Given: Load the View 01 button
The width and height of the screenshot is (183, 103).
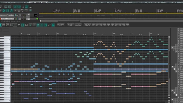Looking at the screenshot, I should 93,25.
